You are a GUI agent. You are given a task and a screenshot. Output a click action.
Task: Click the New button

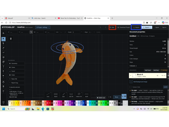point(112,27)
